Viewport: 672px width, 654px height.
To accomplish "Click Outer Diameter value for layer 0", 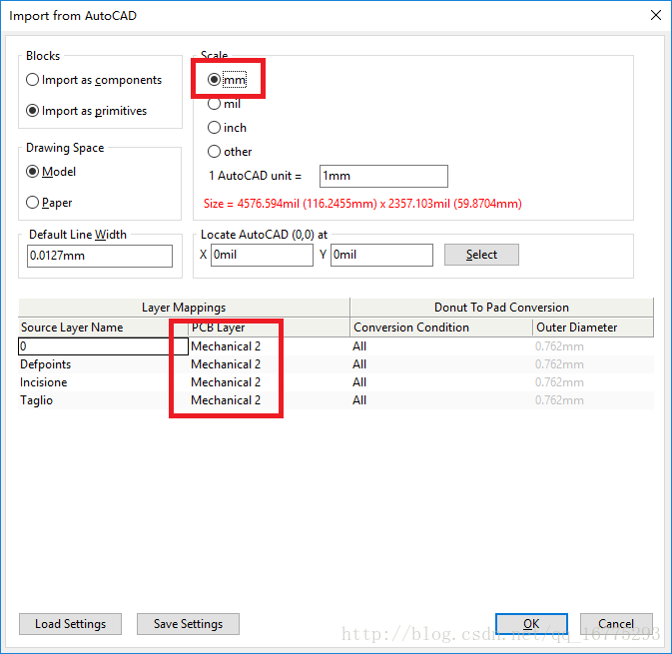I will coord(593,346).
